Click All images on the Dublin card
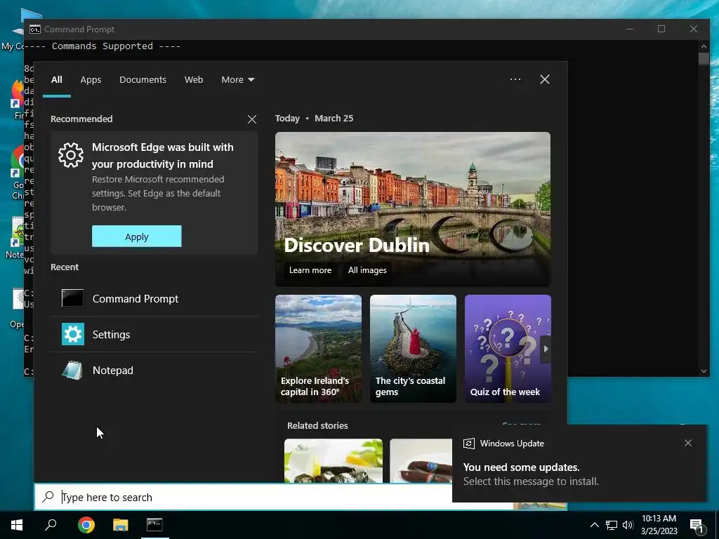Image resolution: width=719 pixels, height=539 pixels. [x=367, y=270]
